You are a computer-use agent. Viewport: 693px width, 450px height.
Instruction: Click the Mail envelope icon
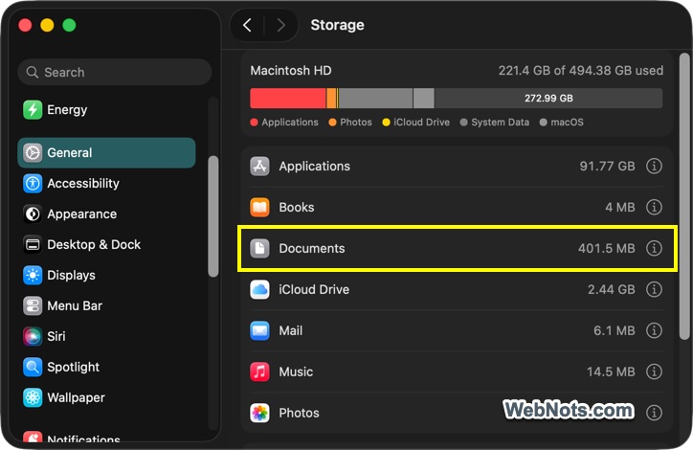tap(260, 330)
